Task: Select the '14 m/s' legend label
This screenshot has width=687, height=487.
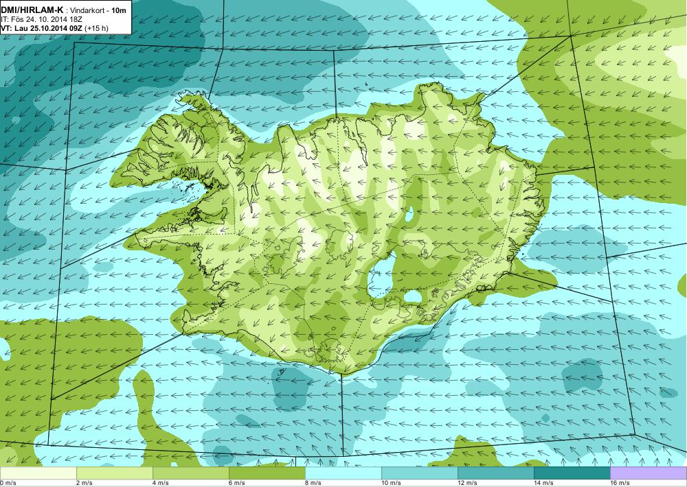Action: tap(543, 483)
